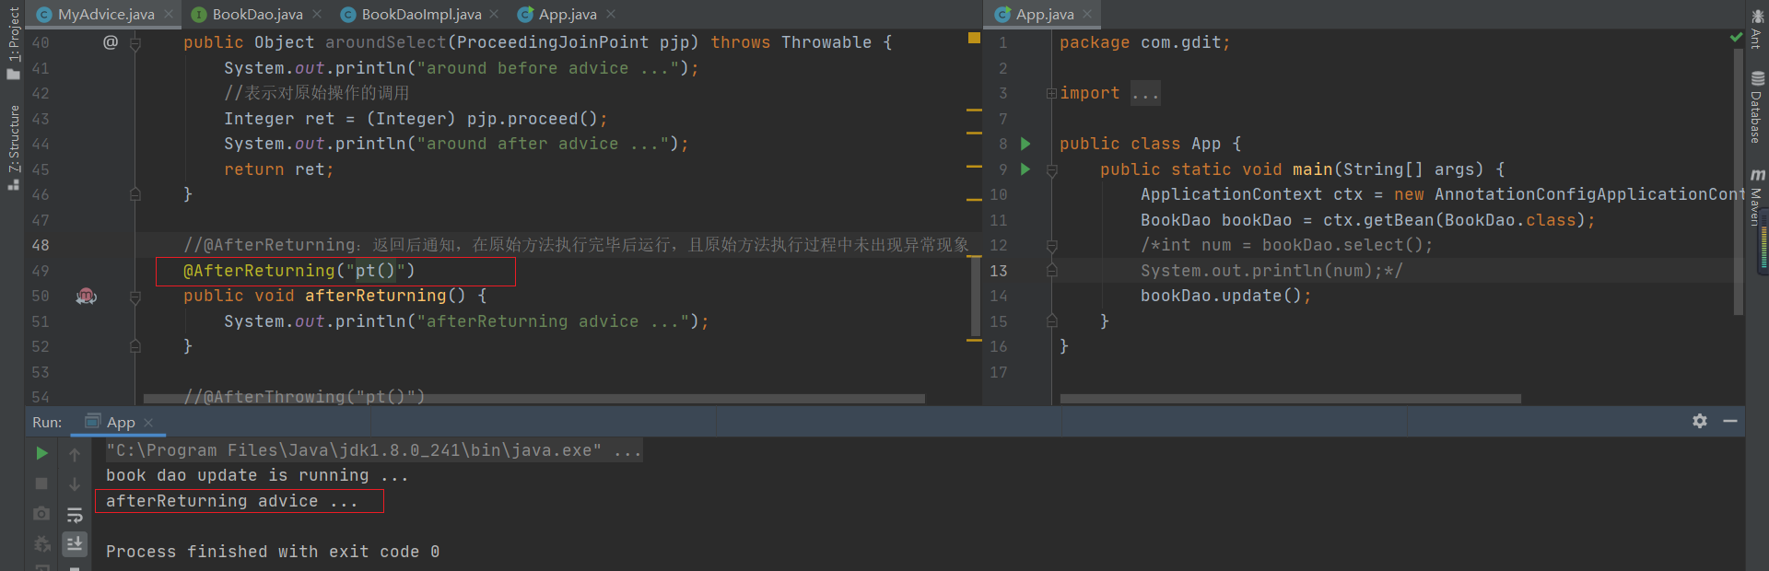Open the Maven tool window
Viewport: 1769px width, 571px height.
point(1757,196)
